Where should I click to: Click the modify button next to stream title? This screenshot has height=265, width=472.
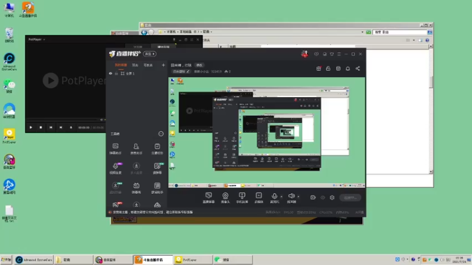(199, 65)
